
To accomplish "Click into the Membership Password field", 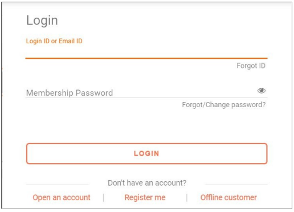I will (146, 92).
